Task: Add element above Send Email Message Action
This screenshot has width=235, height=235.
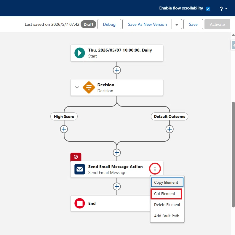Action: click(117, 153)
